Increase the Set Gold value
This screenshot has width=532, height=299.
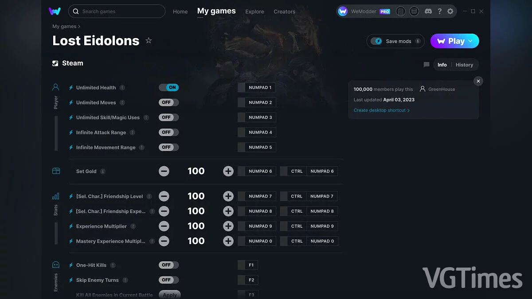click(228, 171)
